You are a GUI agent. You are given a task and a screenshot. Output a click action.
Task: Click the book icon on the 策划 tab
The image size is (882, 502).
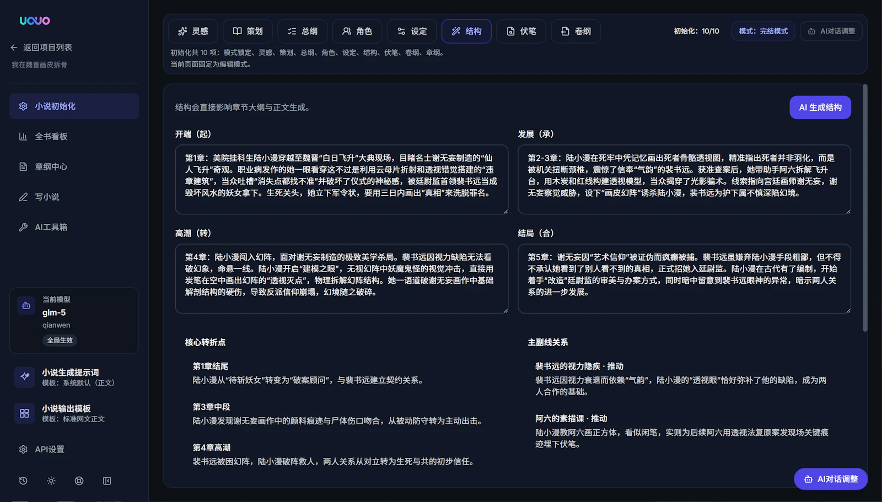[x=237, y=31]
